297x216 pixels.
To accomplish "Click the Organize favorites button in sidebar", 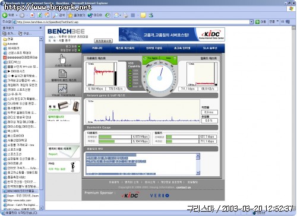I will pos(24,33).
